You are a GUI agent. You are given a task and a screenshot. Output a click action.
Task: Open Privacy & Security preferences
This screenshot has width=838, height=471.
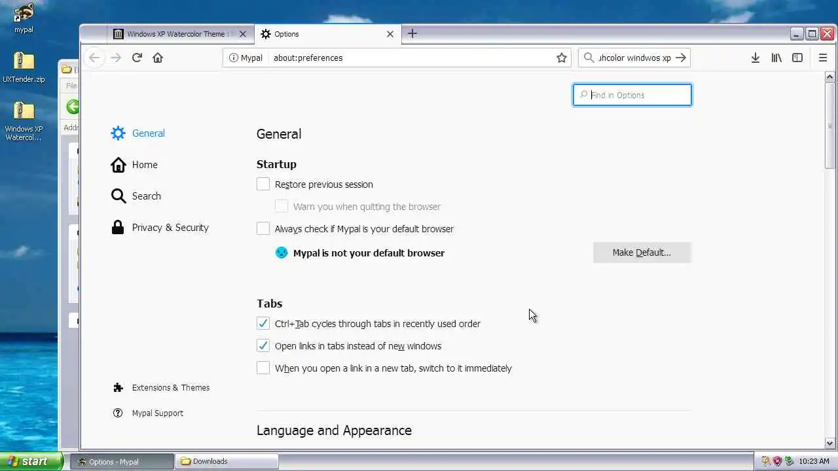click(160, 228)
